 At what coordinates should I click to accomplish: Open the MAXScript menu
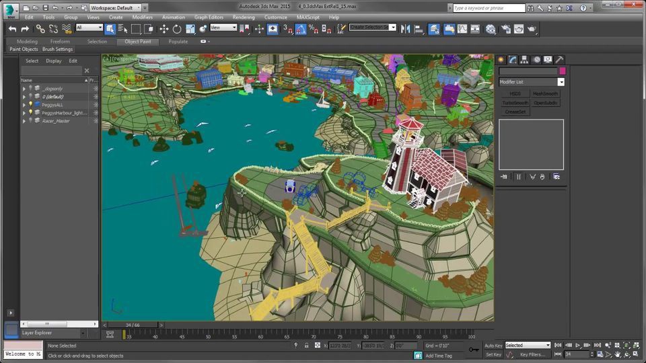(x=308, y=17)
